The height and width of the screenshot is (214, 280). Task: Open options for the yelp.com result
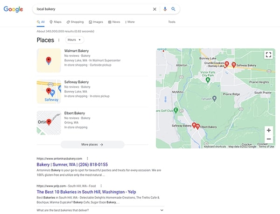tap(101, 186)
